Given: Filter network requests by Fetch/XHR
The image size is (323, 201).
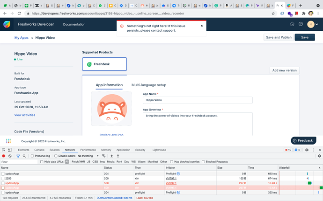Looking at the screenshot, I should coord(78,161).
